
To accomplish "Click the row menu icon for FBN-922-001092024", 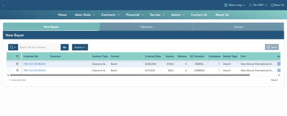I will click(x=17, y=70).
